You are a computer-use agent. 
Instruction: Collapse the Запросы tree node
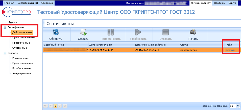coord(5,53)
